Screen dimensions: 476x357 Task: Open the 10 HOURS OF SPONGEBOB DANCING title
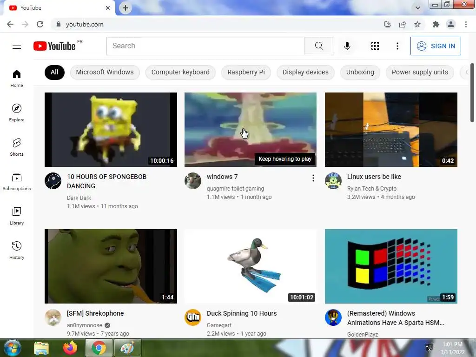tap(107, 181)
